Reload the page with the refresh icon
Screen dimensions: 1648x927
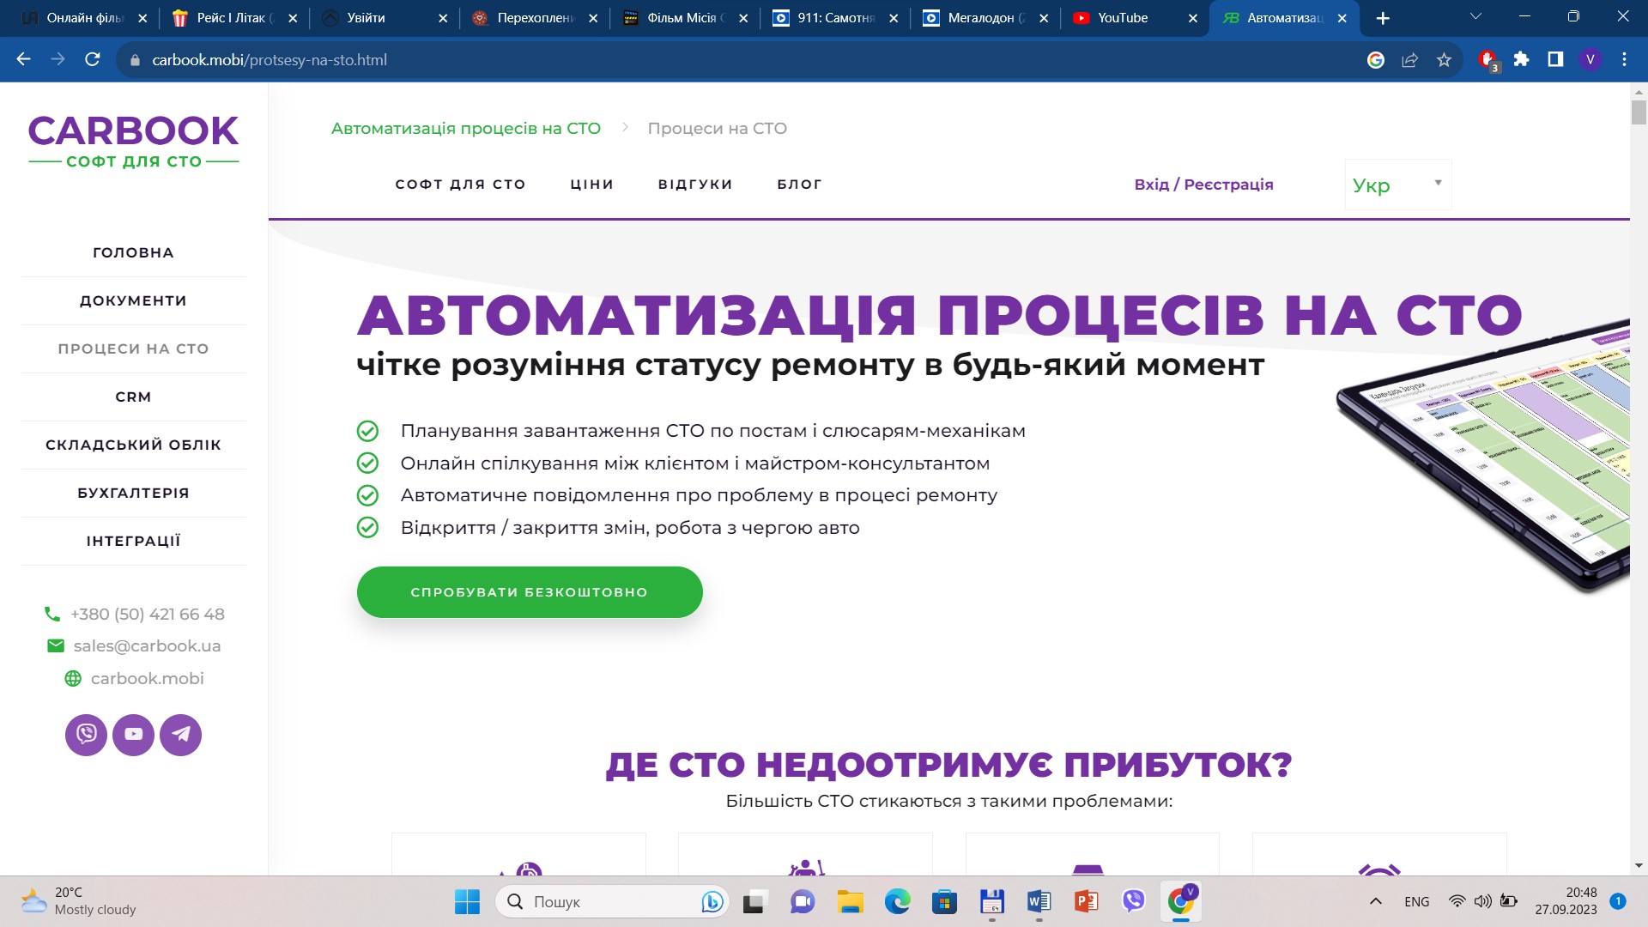tap(93, 59)
